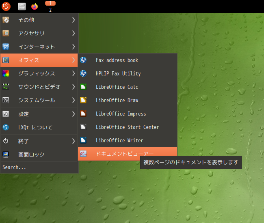
Task: Expand システムツール submenu arrow
Action: tap(74, 100)
